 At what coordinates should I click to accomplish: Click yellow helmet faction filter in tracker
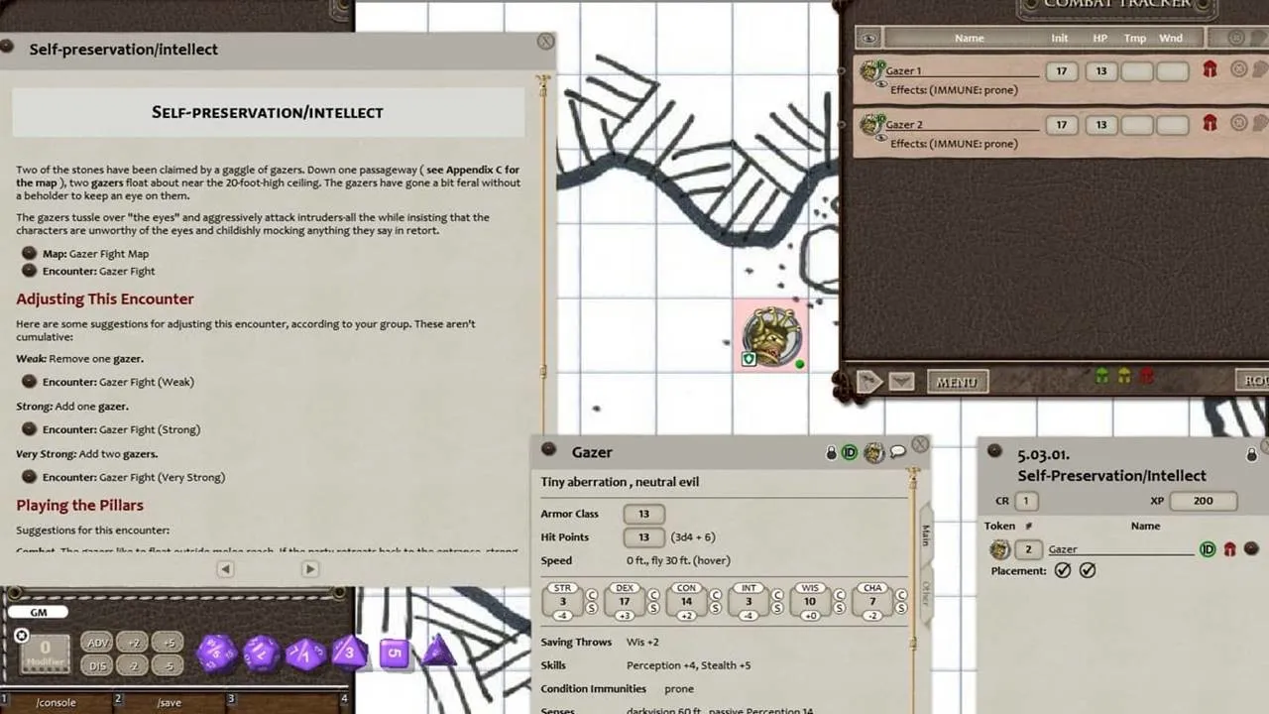(x=1124, y=377)
